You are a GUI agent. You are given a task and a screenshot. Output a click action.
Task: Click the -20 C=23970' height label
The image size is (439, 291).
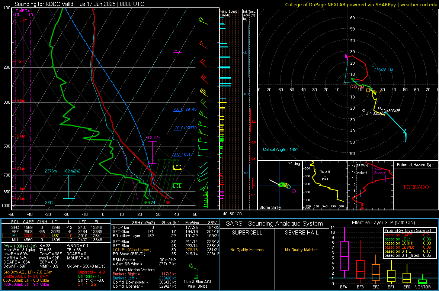tap(185, 128)
